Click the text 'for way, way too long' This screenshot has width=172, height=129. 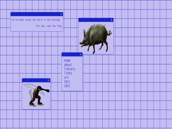pos(49,26)
